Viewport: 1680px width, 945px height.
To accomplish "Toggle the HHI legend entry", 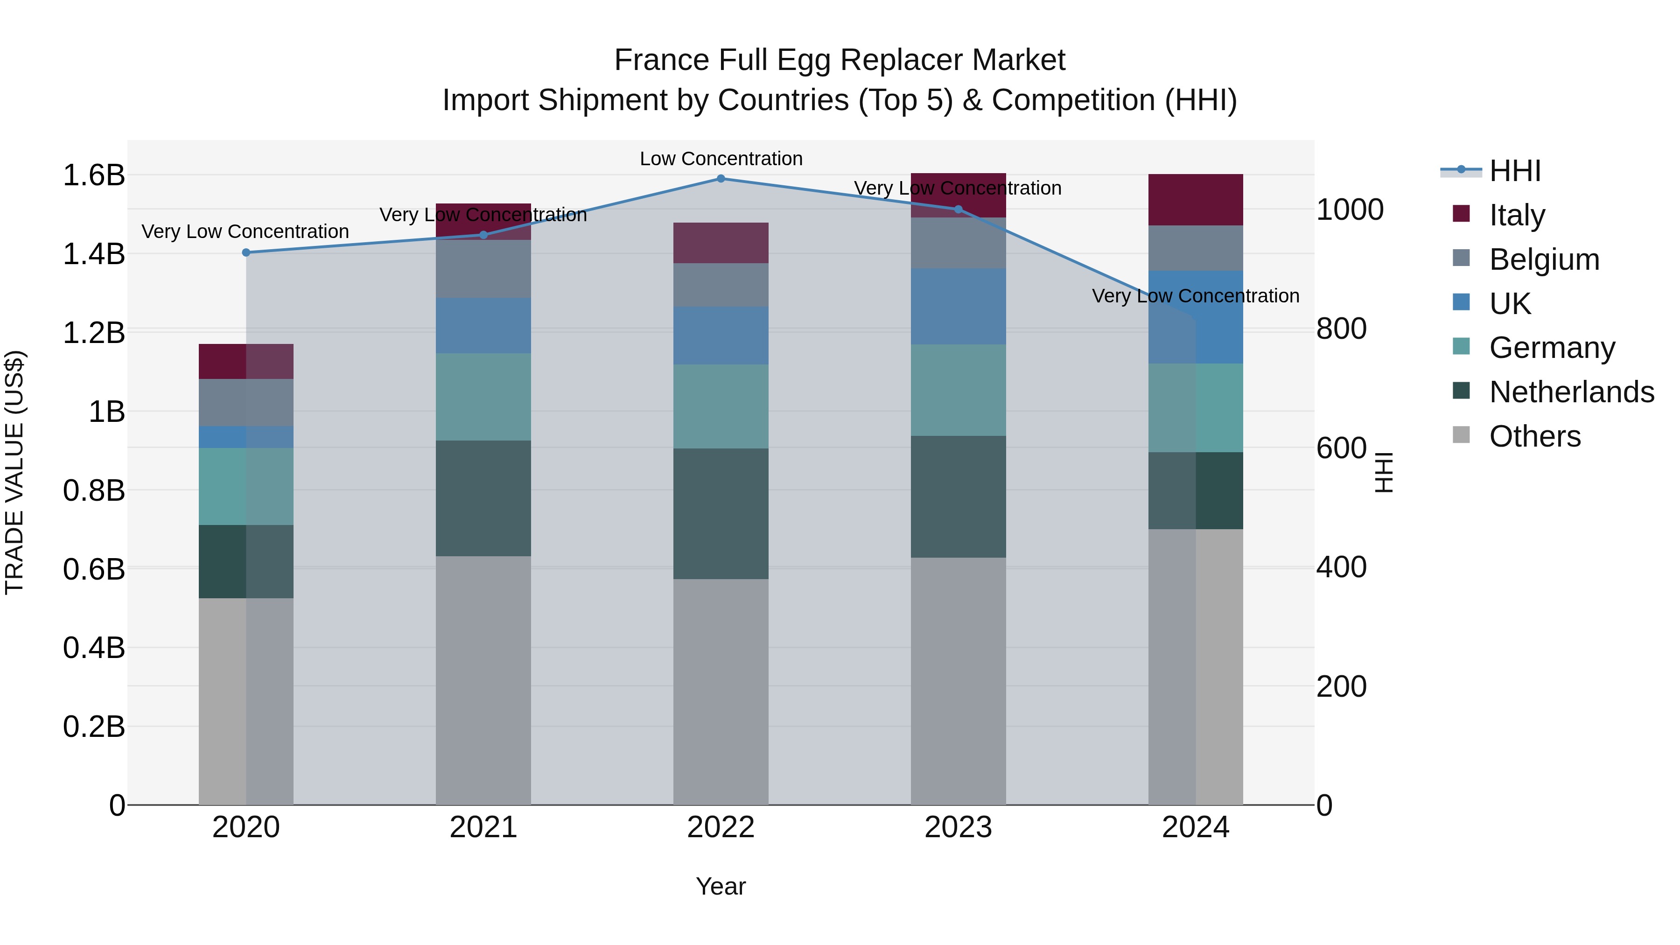I will coord(1491,171).
